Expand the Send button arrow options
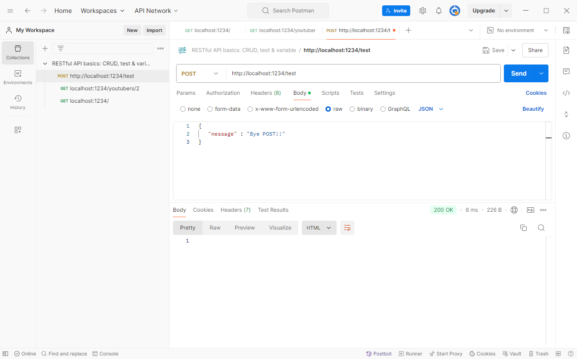Image resolution: width=577 pixels, height=359 pixels. pyautogui.click(x=541, y=73)
